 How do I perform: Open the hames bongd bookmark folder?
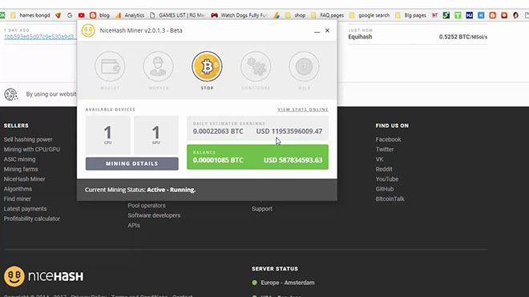coord(30,15)
